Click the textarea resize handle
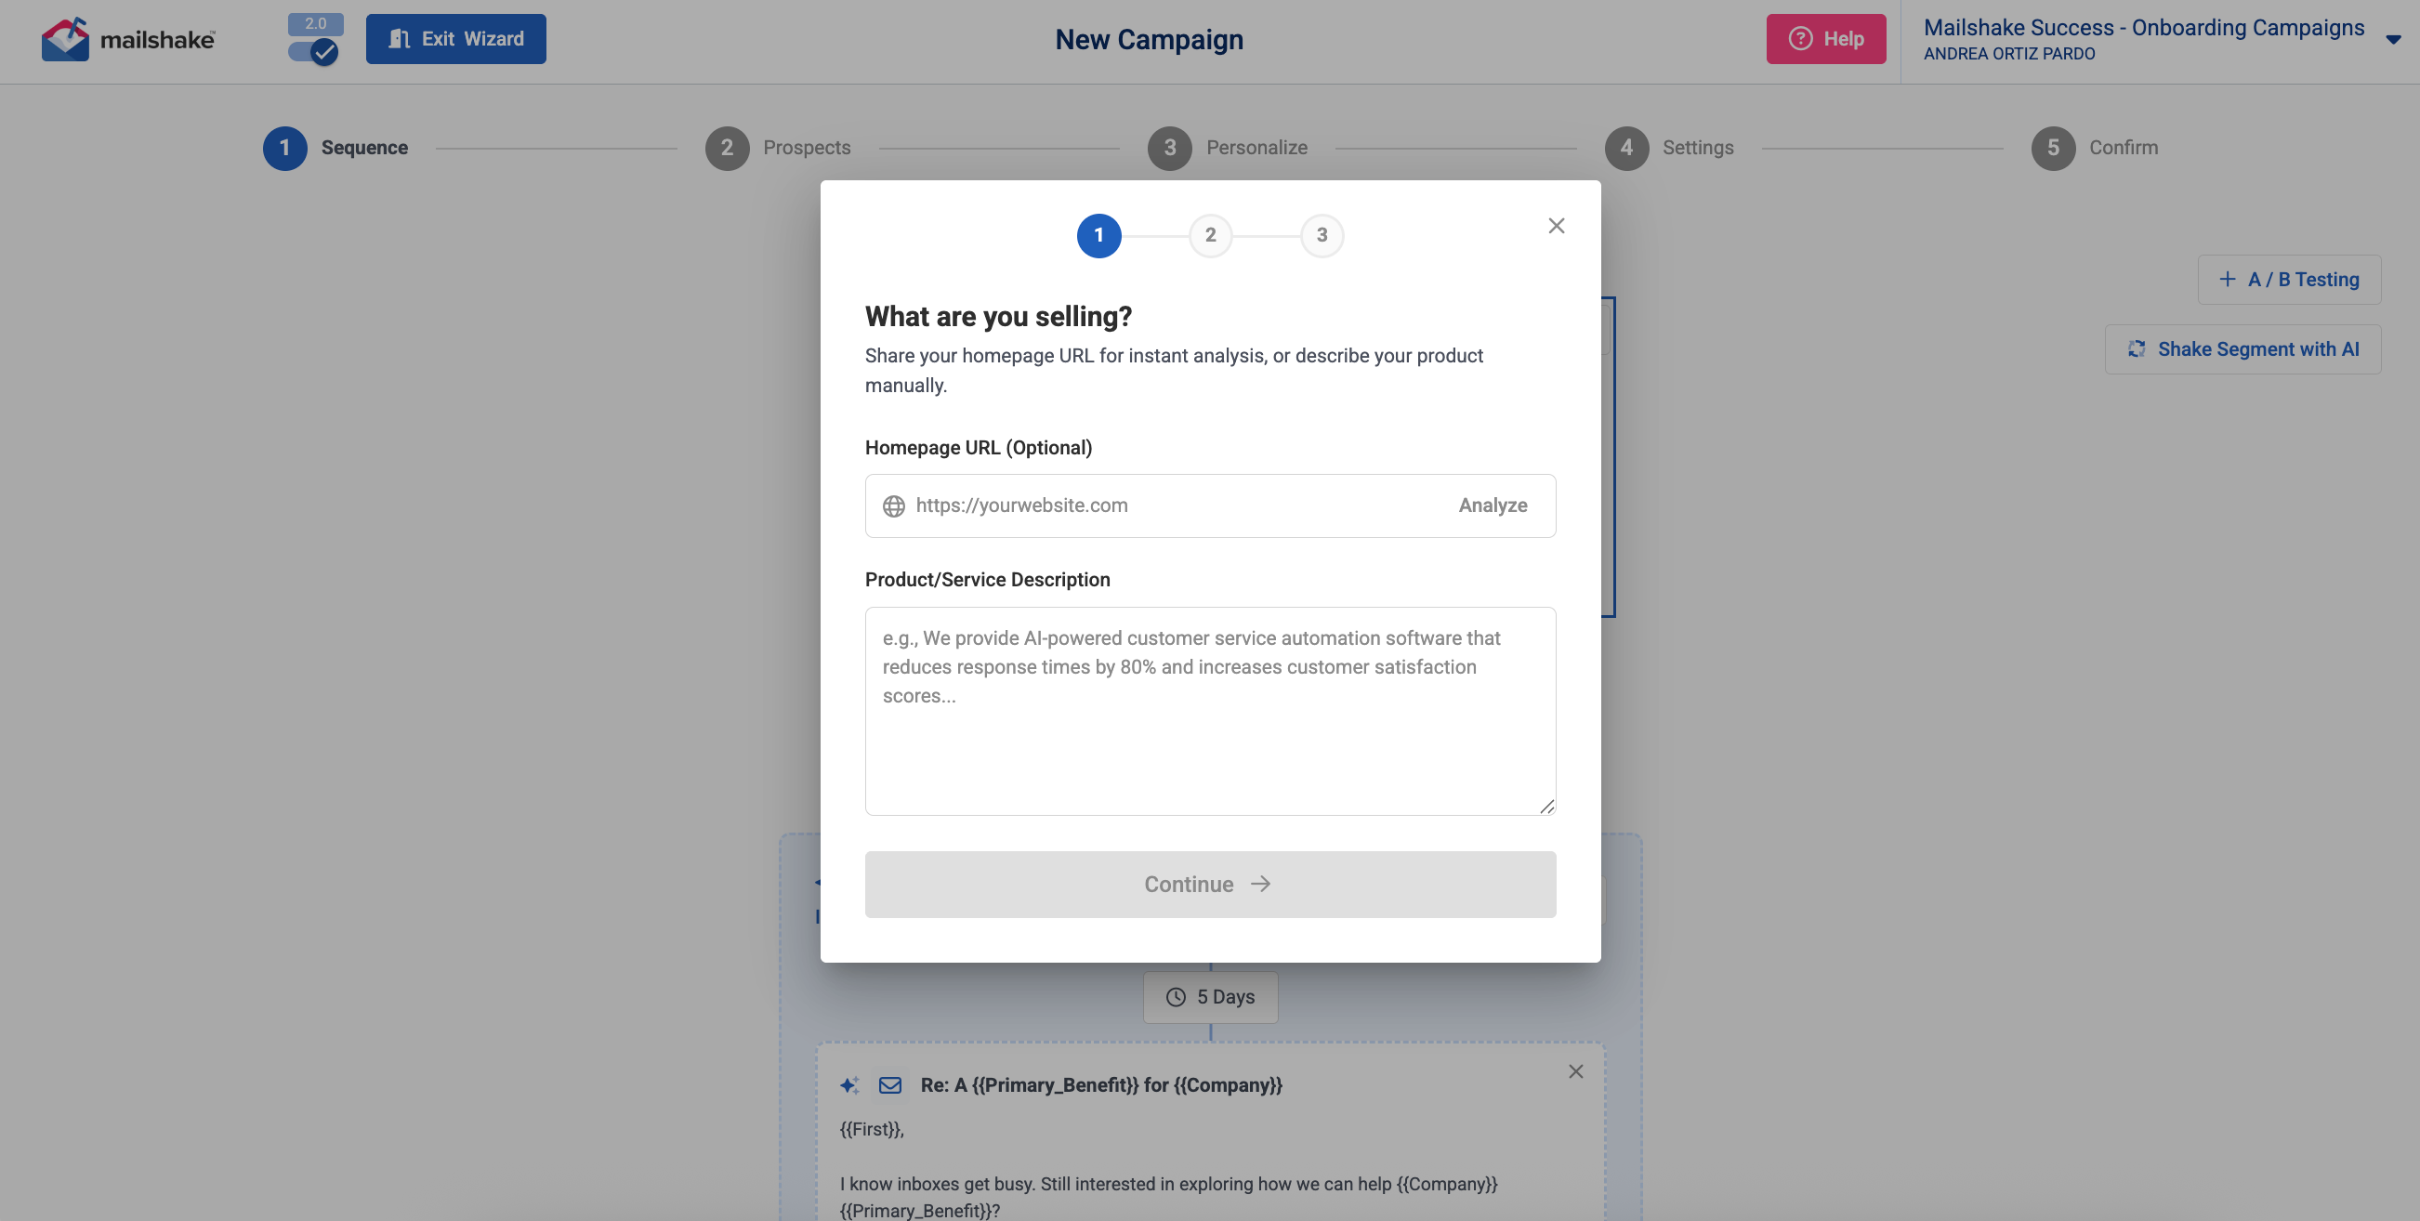The height and width of the screenshot is (1221, 2420). tap(1546, 806)
